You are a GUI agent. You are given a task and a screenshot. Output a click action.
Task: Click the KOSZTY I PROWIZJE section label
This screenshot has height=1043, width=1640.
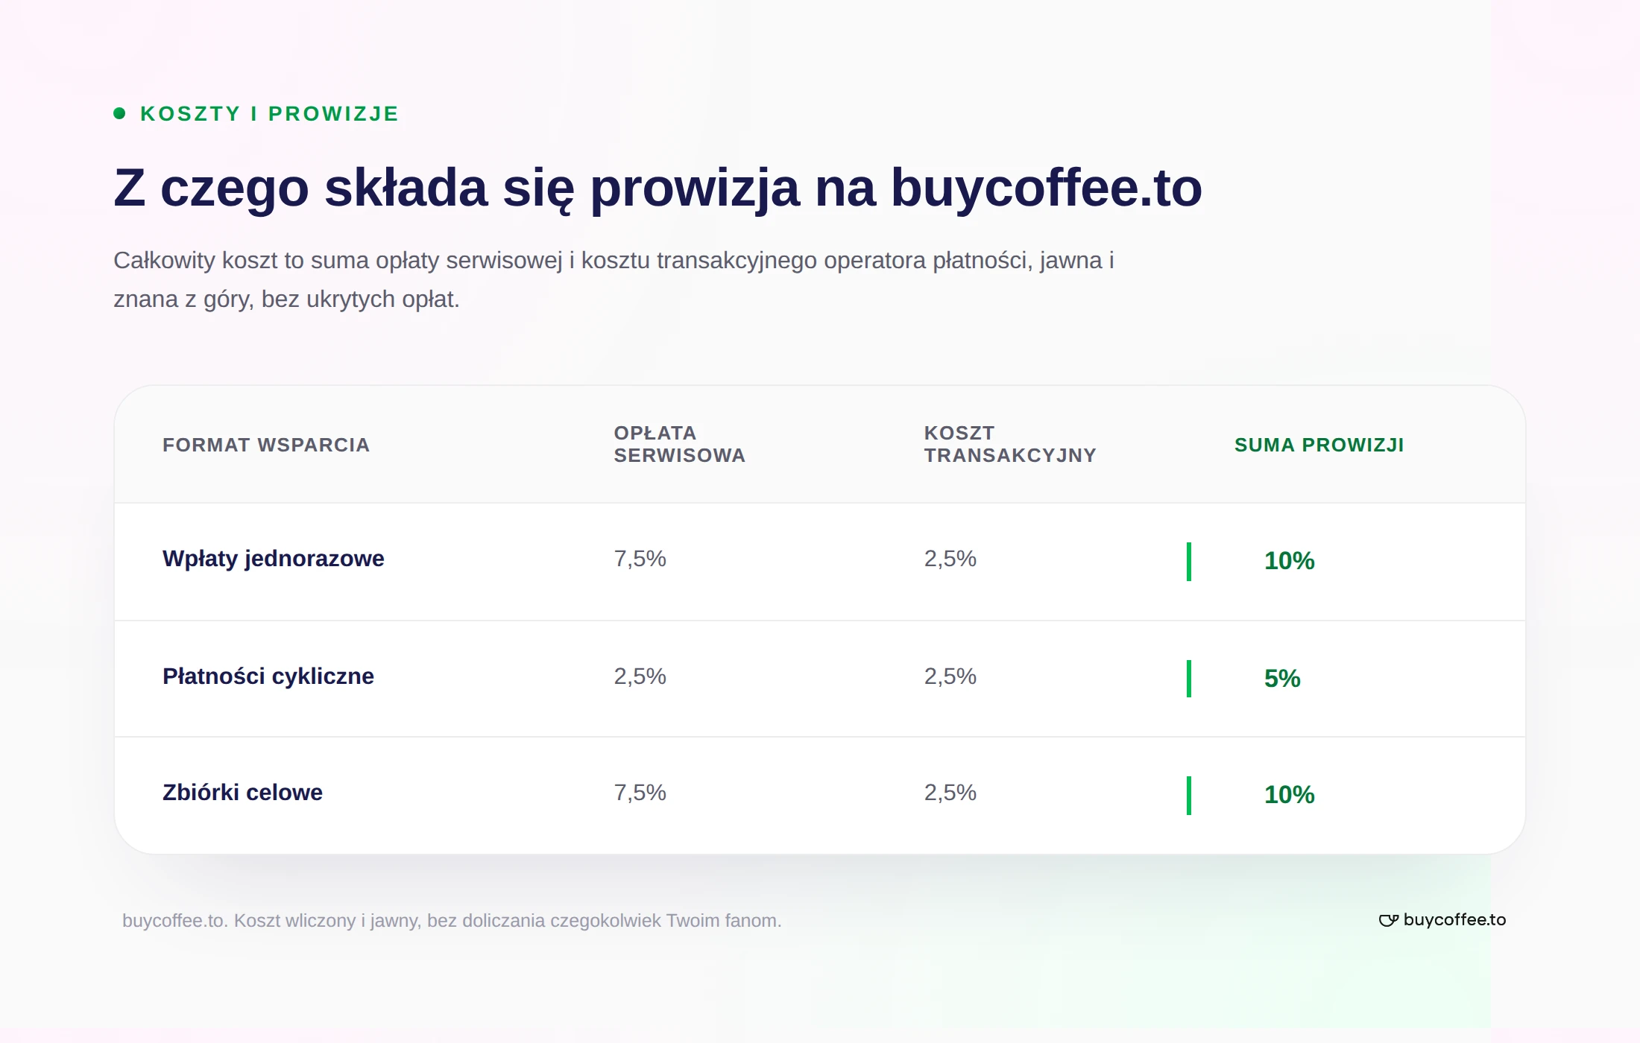[x=270, y=113]
